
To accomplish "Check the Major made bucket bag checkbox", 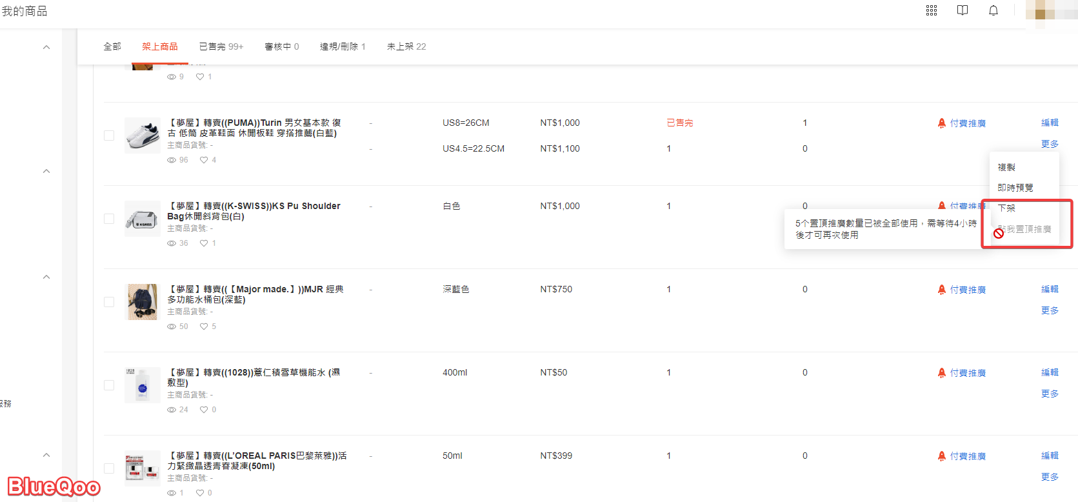I will (x=109, y=302).
